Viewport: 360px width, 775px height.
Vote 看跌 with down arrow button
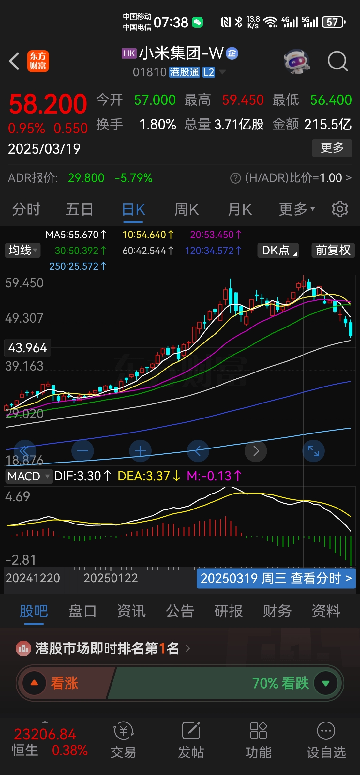tap(325, 683)
